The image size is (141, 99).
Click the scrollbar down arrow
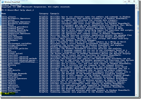tap(136, 95)
